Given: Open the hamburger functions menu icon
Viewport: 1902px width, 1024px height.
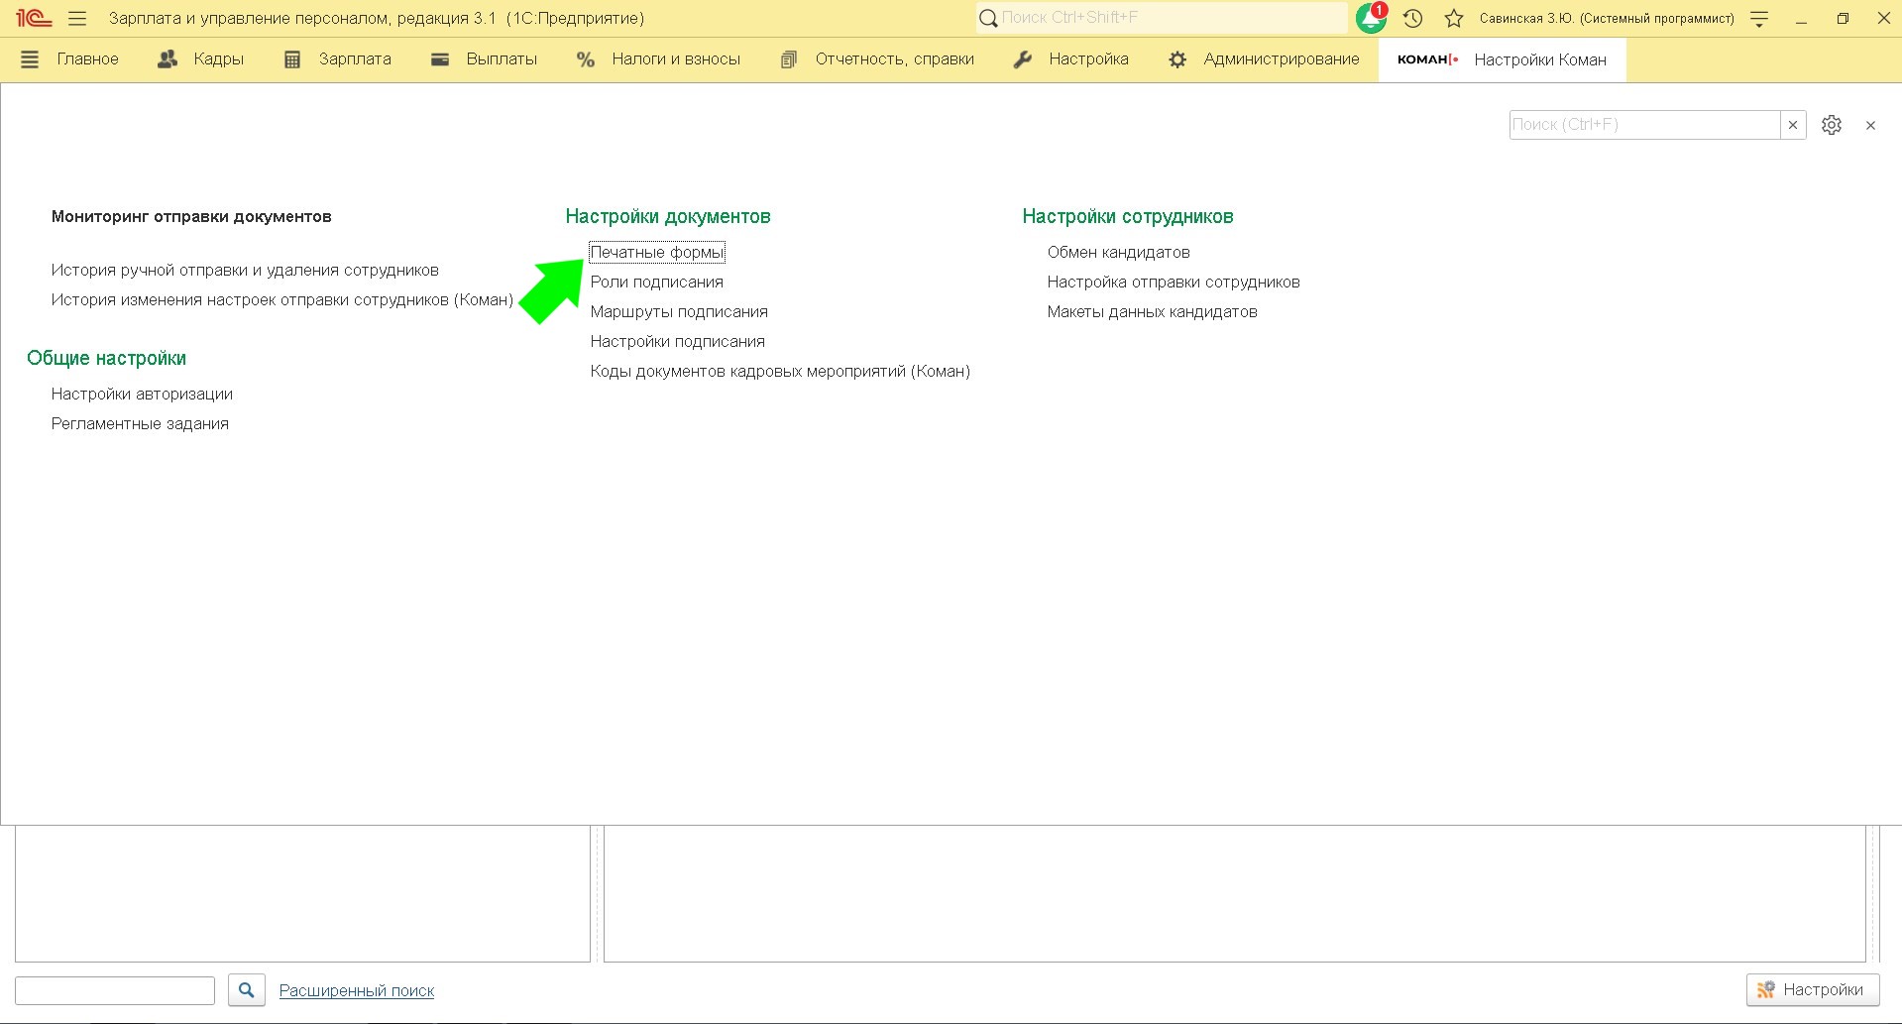Looking at the screenshot, I should pos(77,19).
